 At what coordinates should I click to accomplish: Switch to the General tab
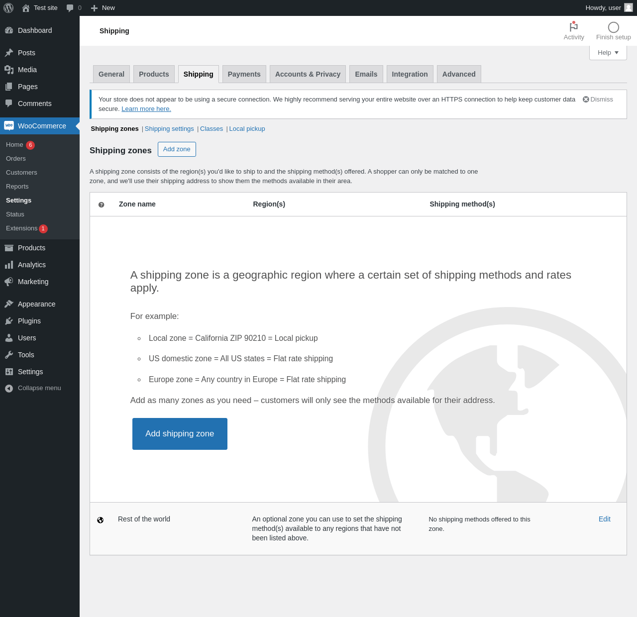111,74
